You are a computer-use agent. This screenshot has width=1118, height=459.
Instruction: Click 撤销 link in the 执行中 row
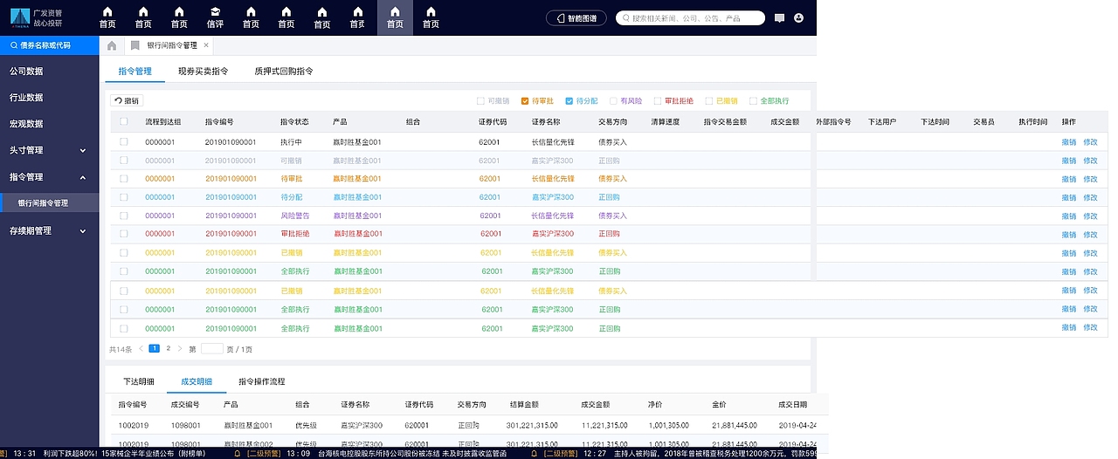[x=1069, y=141]
